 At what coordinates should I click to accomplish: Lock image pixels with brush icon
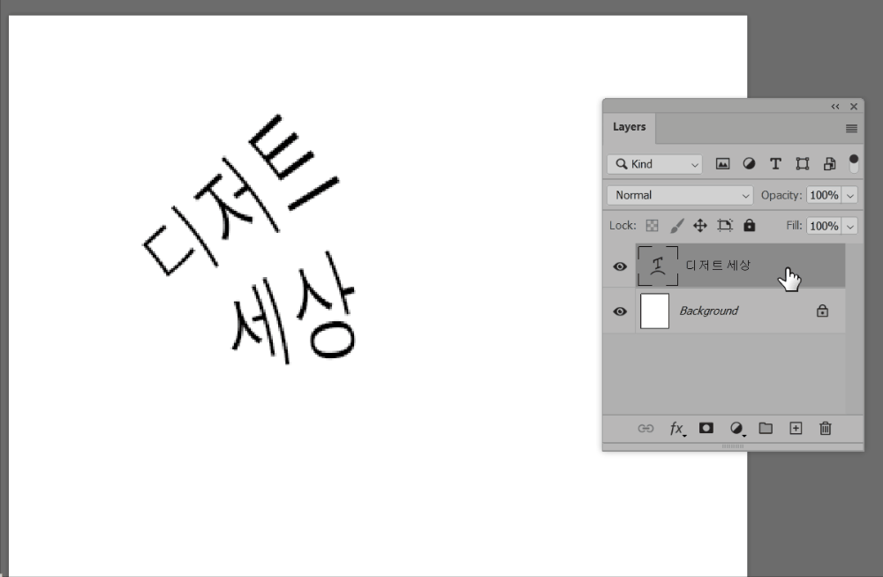point(677,226)
